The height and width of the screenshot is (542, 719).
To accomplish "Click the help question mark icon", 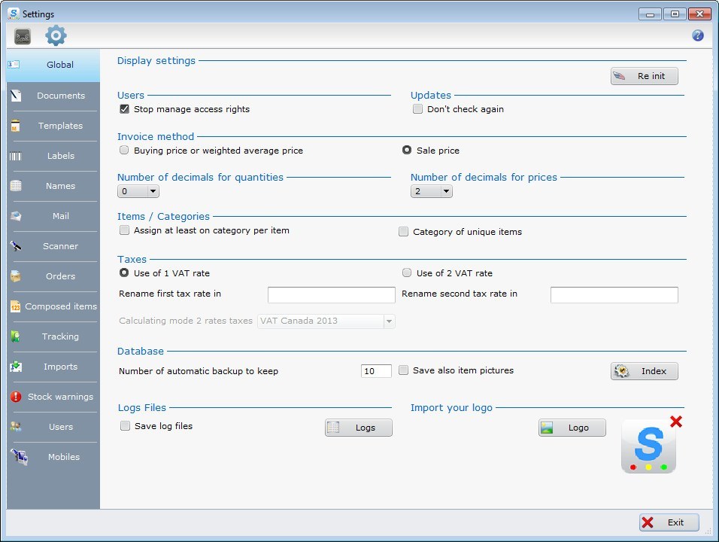I will (697, 35).
